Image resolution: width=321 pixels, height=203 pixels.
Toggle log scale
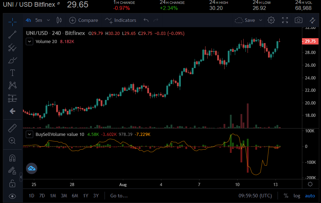click(x=297, y=196)
